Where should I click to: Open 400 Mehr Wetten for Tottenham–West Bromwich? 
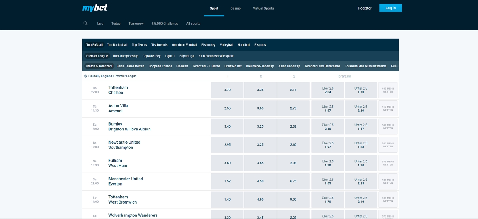(x=388, y=200)
